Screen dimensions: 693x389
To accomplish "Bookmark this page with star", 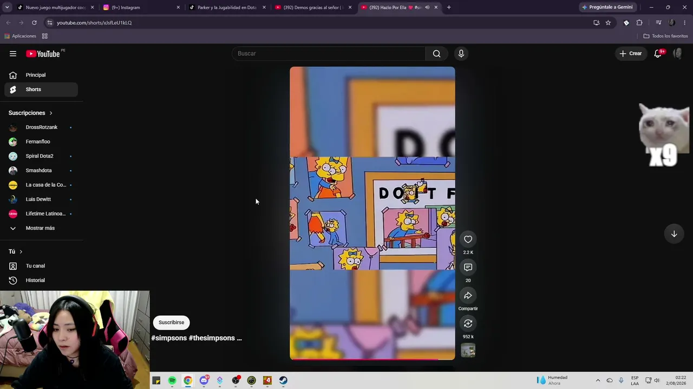I will [608, 23].
